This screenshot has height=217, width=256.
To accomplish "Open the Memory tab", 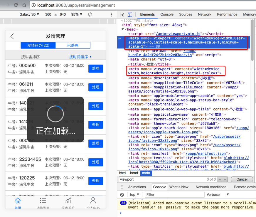I will pos(249,14).
